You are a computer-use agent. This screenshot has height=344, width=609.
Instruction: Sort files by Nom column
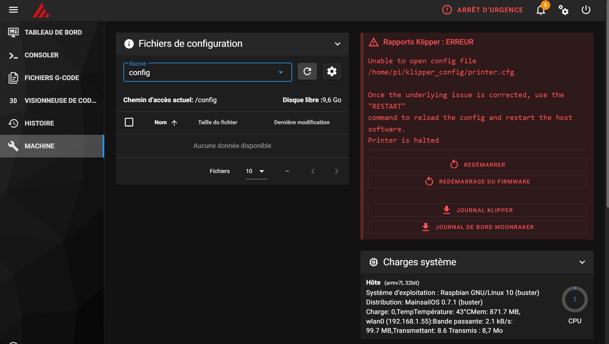point(161,123)
